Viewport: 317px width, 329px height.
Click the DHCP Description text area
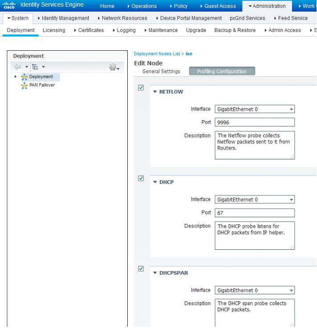[x=255, y=236]
